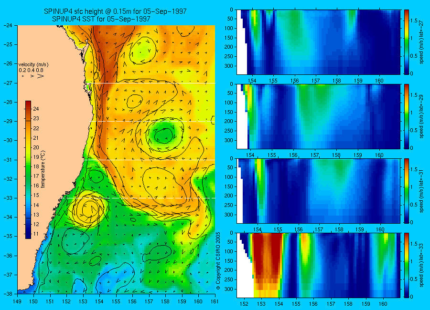Click the 151 longitude label on the SST map

click(x=50, y=301)
